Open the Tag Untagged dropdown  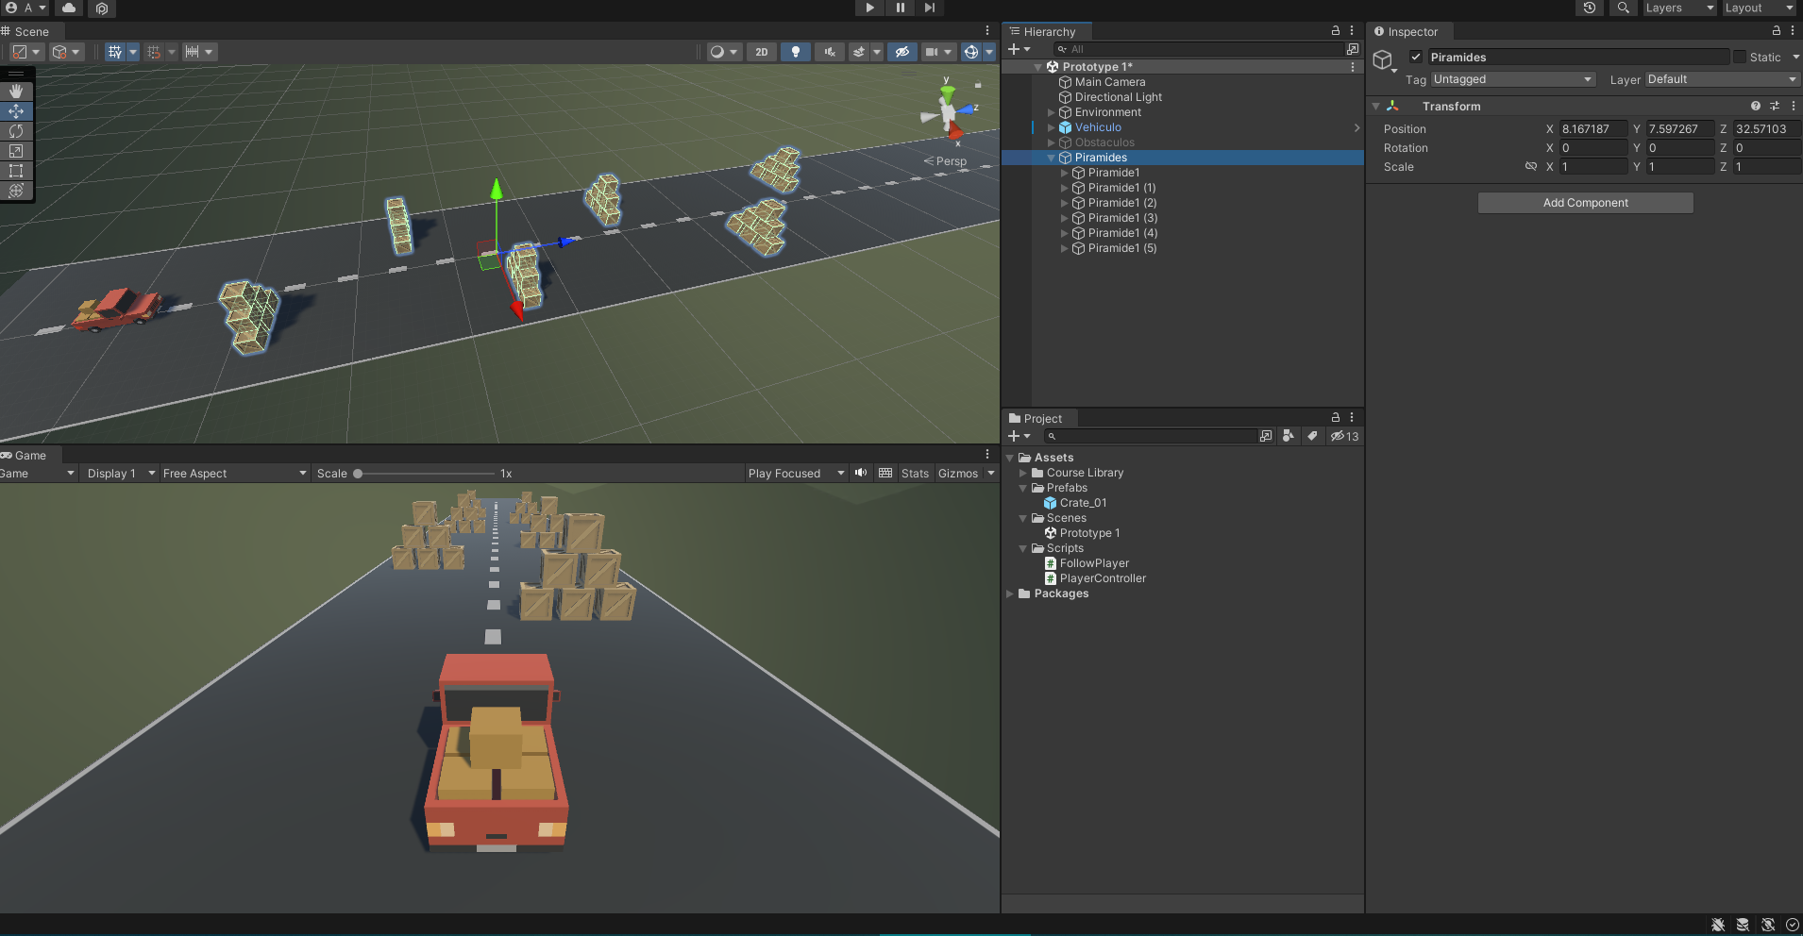point(1513,79)
